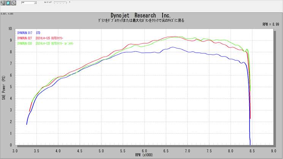Click the 0 tick on the power axis
Screen dimensions: 283x159
[x=11, y=145]
